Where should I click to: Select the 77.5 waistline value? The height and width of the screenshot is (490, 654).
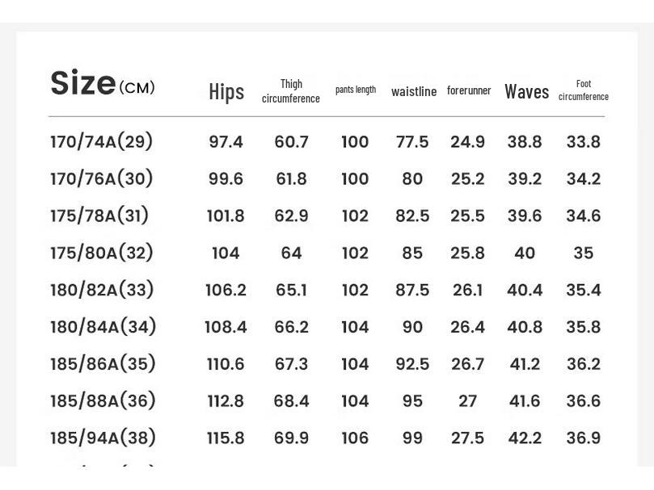[412, 142]
